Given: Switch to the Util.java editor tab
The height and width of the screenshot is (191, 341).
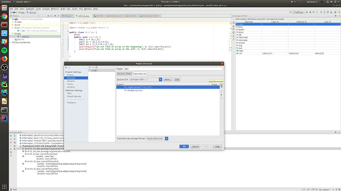Looking at the screenshot, I should tap(68, 16).
